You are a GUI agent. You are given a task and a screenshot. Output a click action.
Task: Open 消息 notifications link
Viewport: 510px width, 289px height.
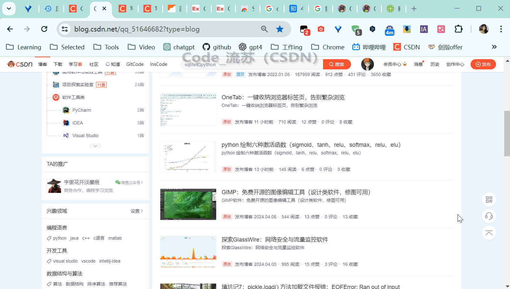418,64
